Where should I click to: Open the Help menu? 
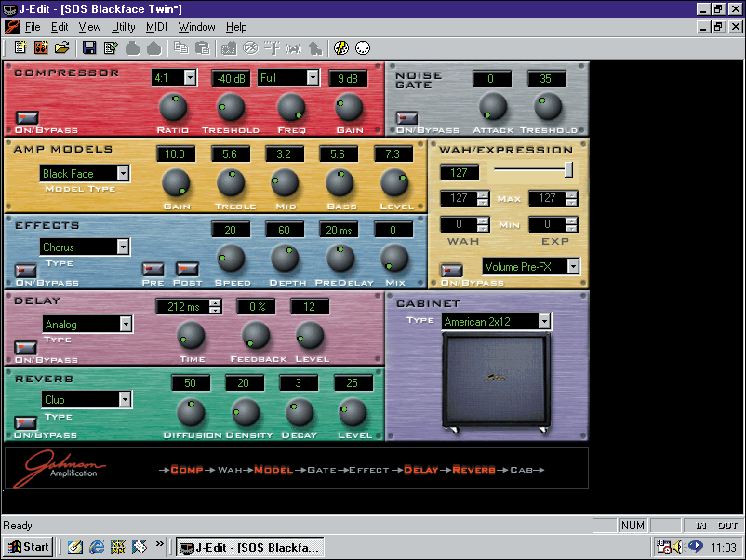coord(236,27)
